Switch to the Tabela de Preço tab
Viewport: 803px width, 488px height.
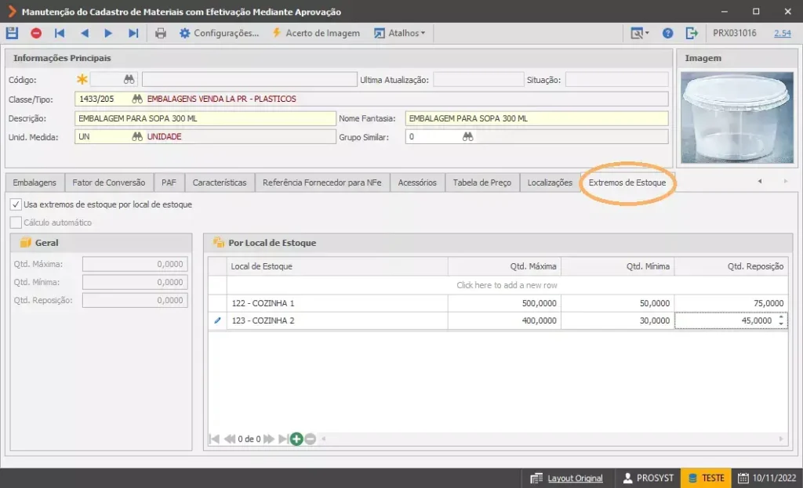(x=482, y=183)
